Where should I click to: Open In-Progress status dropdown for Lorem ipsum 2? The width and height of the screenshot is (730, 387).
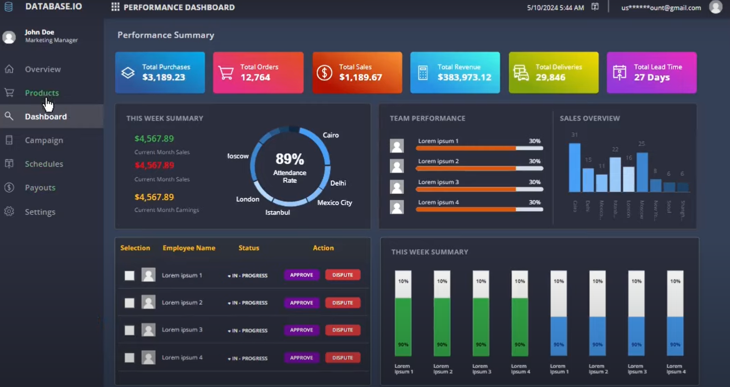(x=248, y=303)
